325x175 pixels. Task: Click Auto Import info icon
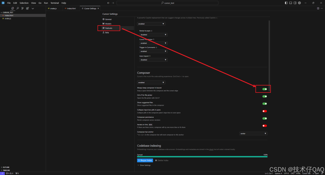[x=150, y=56]
